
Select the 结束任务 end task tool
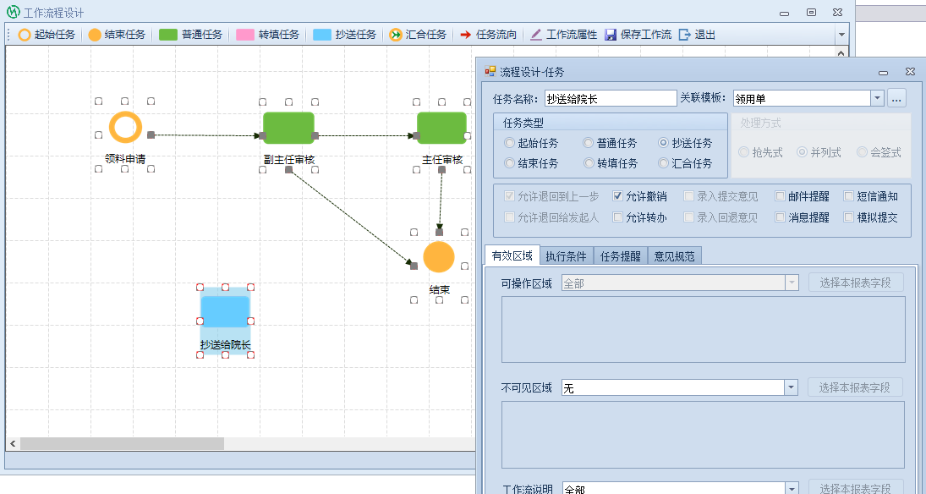click(118, 35)
